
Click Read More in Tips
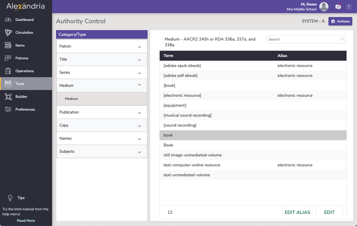[26, 221]
